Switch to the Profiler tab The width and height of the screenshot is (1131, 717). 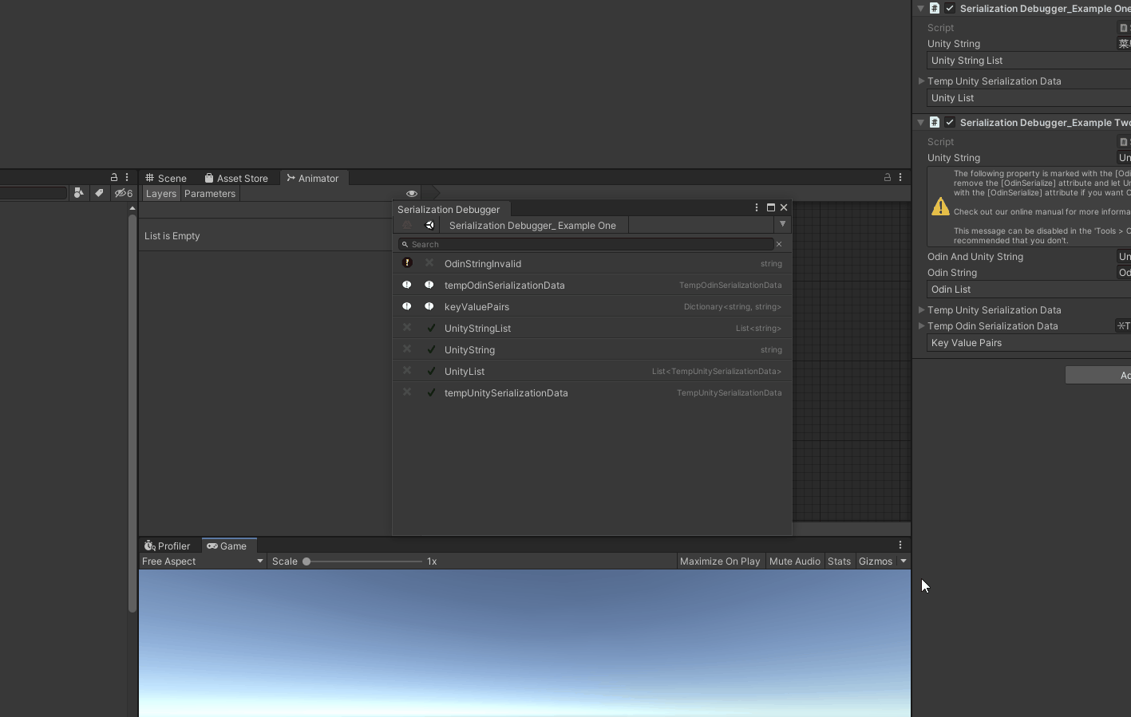pos(168,546)
